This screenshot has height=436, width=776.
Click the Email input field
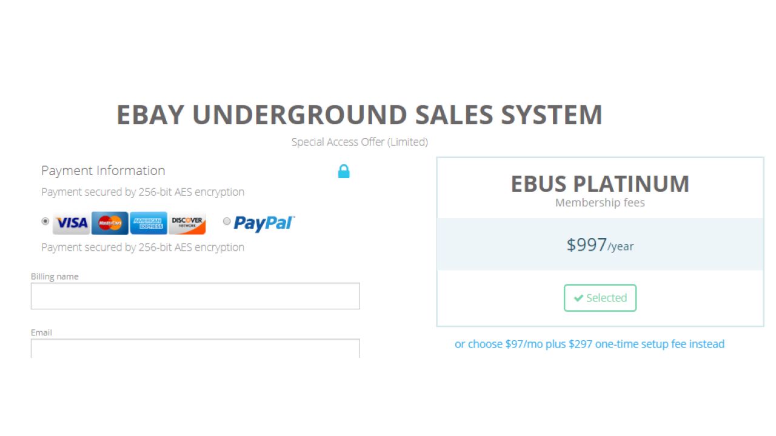pyautogui.click(x=195, y=350)
